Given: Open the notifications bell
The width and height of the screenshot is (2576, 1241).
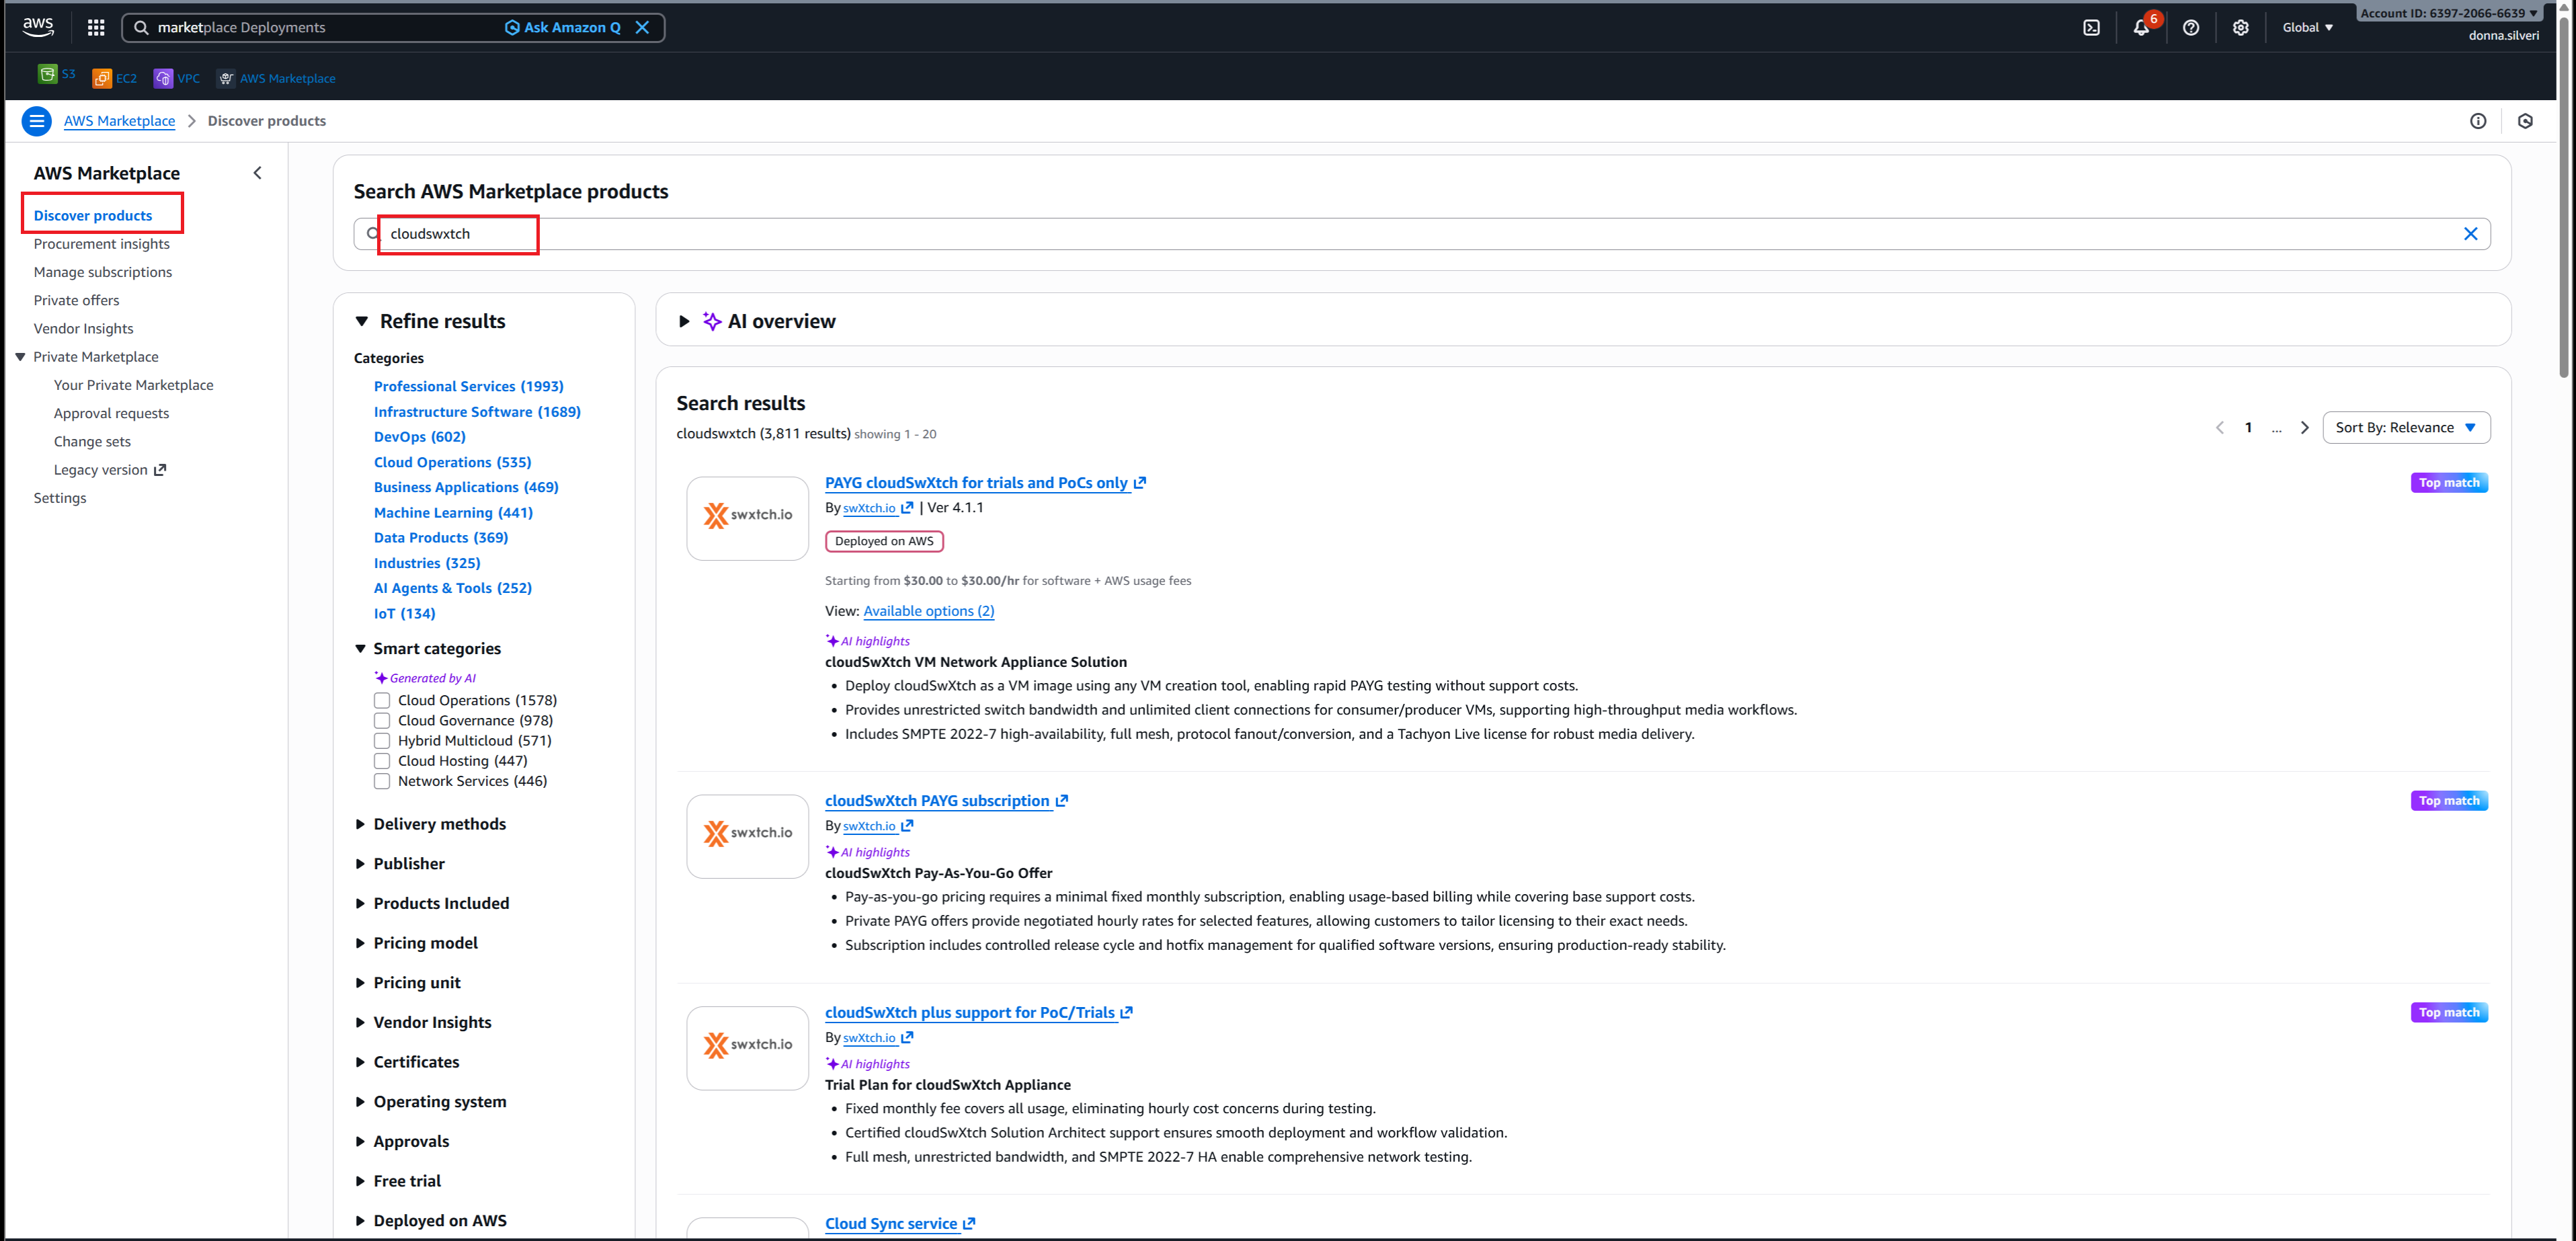Looking at the screenshot, I should tap(2140, 28).
